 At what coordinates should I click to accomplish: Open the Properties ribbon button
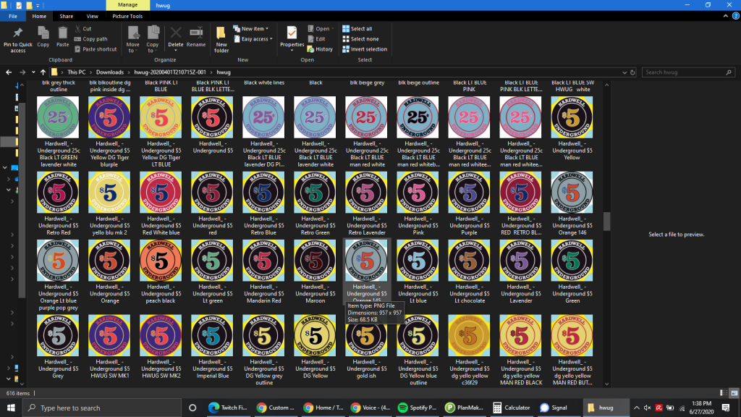[292, 39]
